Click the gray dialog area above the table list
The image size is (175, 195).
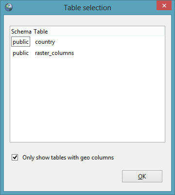pyautogui.click(x=87, y=20)
